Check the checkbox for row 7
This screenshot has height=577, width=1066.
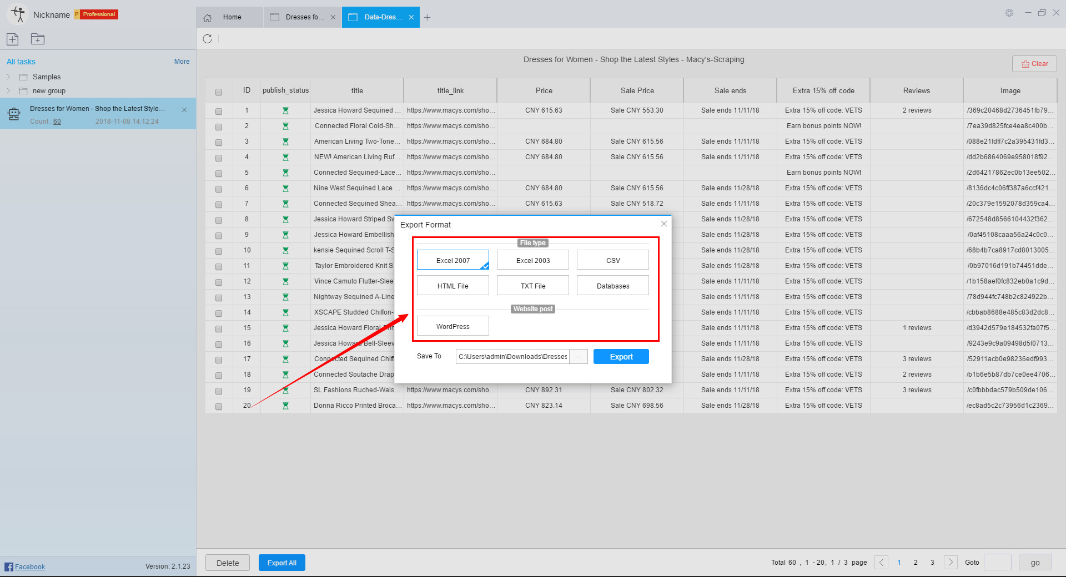pyautogui.click(x=219, y=205)
